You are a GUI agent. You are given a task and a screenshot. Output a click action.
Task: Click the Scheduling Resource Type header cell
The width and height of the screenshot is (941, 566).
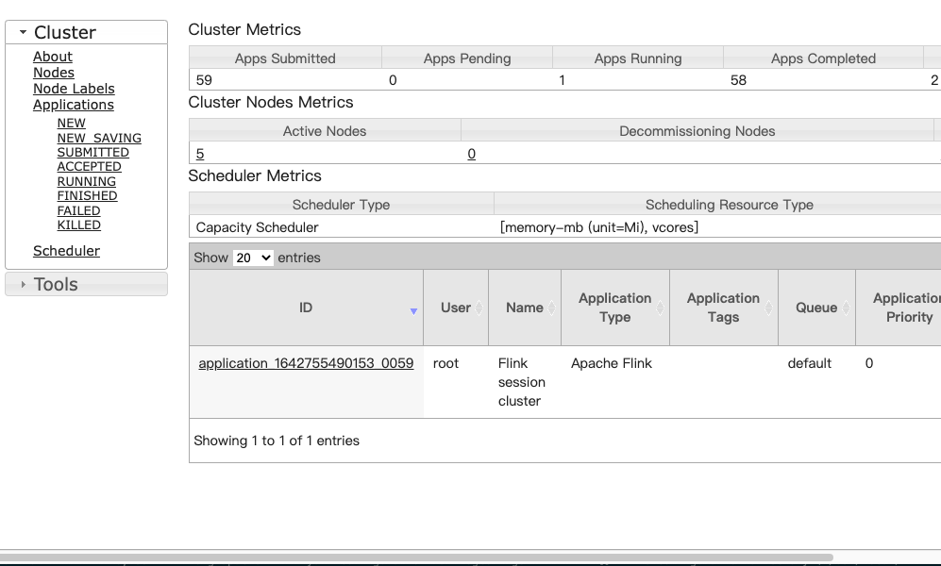(x=717, y=205)
